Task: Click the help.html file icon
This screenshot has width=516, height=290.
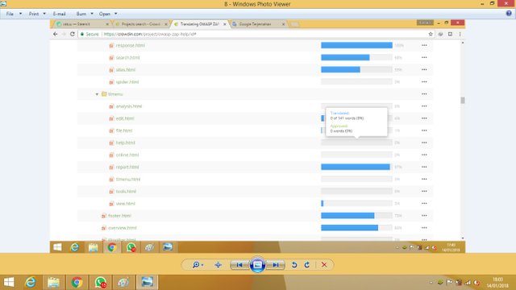Action: click(111, 143)
